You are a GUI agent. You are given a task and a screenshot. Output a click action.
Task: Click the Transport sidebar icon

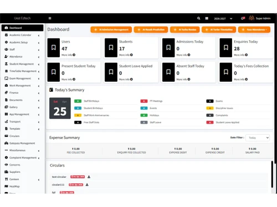tap(6, 121)
